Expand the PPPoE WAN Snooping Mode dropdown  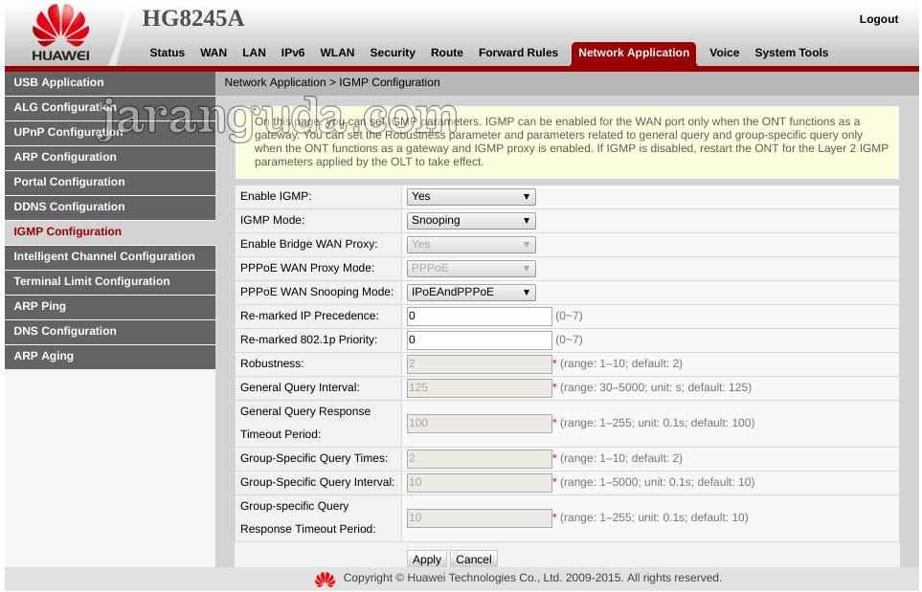471,293
